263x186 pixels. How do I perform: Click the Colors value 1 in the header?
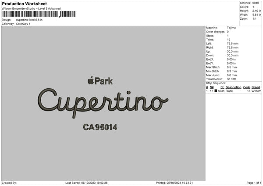click(253, 7)
